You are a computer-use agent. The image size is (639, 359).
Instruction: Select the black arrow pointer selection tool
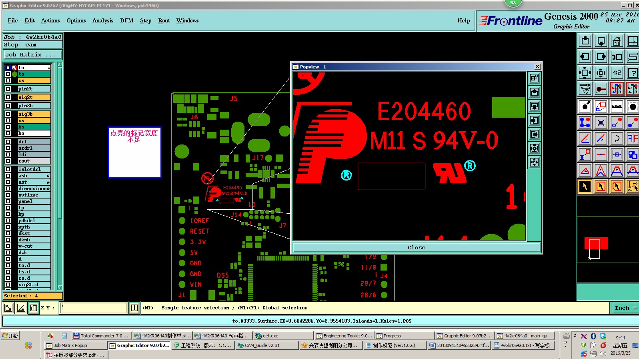coord(585,187)
